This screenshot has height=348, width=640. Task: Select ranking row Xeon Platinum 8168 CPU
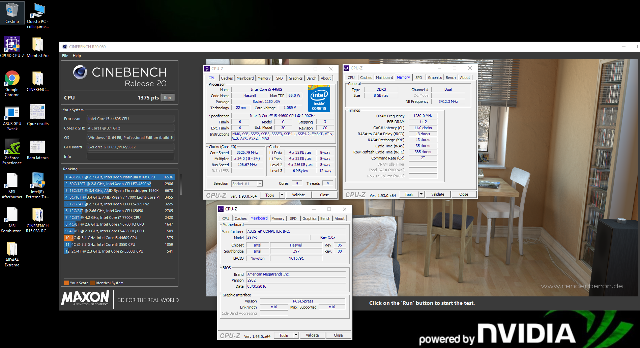[x=119, y=177]
